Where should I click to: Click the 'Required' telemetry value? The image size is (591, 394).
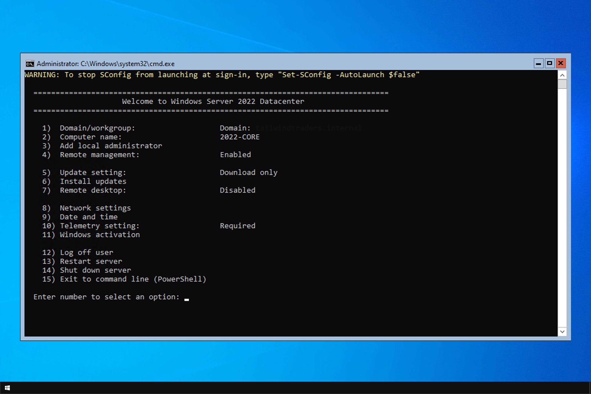click(x=238, y=226)
